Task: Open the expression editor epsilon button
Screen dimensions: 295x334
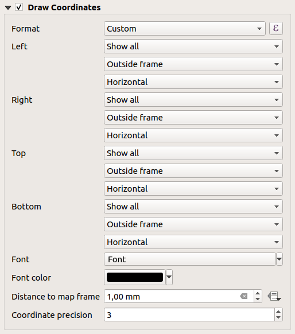Action: (x=276, y=28)
